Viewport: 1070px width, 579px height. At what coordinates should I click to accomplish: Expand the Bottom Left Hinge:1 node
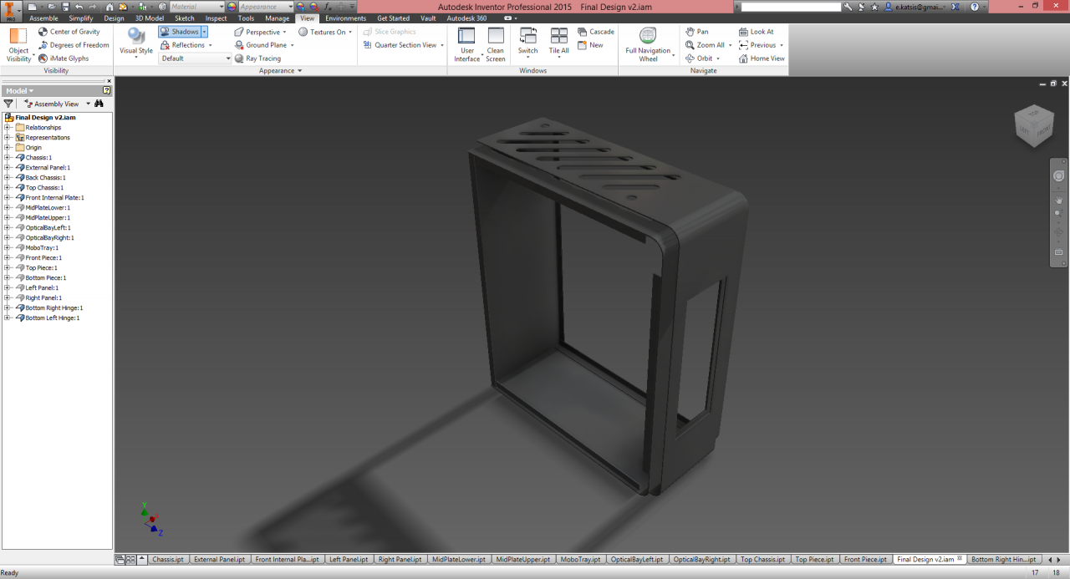pyautogui.click(x=7, y=317)
